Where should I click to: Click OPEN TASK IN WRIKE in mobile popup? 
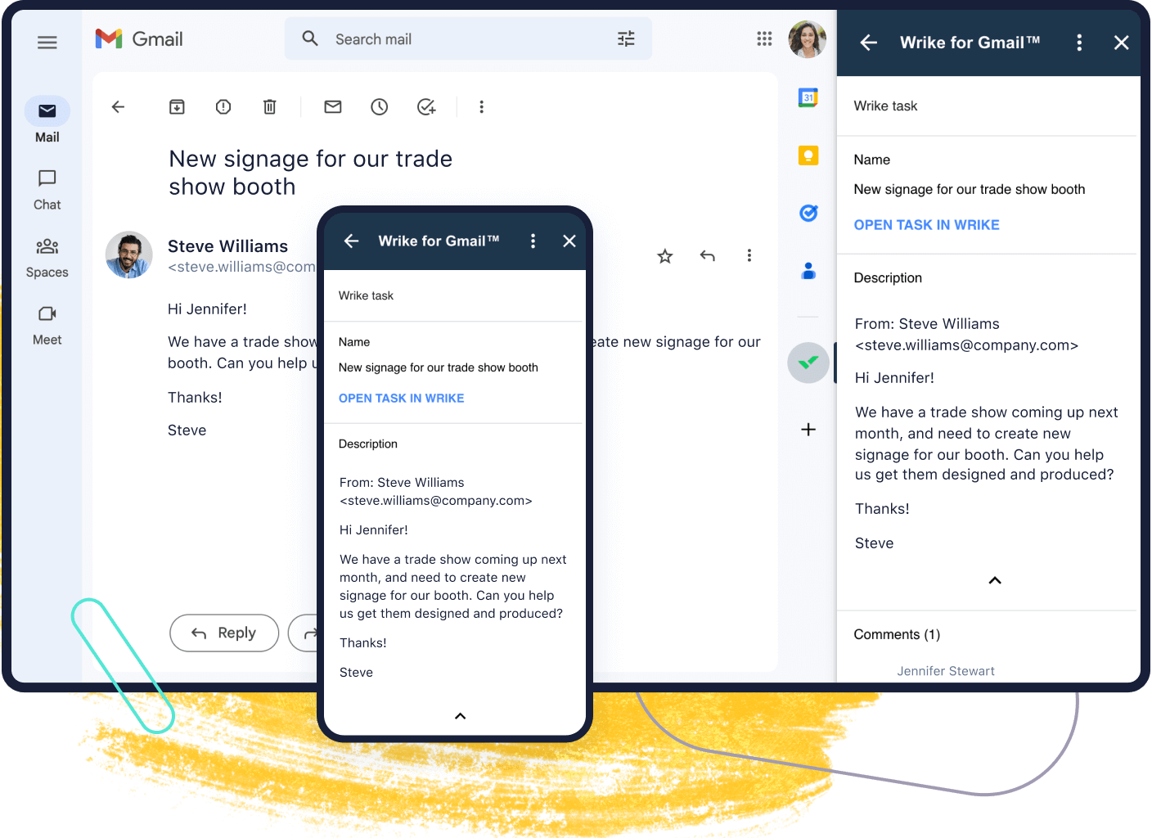tap(402, 399)
